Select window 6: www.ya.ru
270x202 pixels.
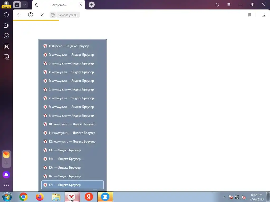pos(73,89)
